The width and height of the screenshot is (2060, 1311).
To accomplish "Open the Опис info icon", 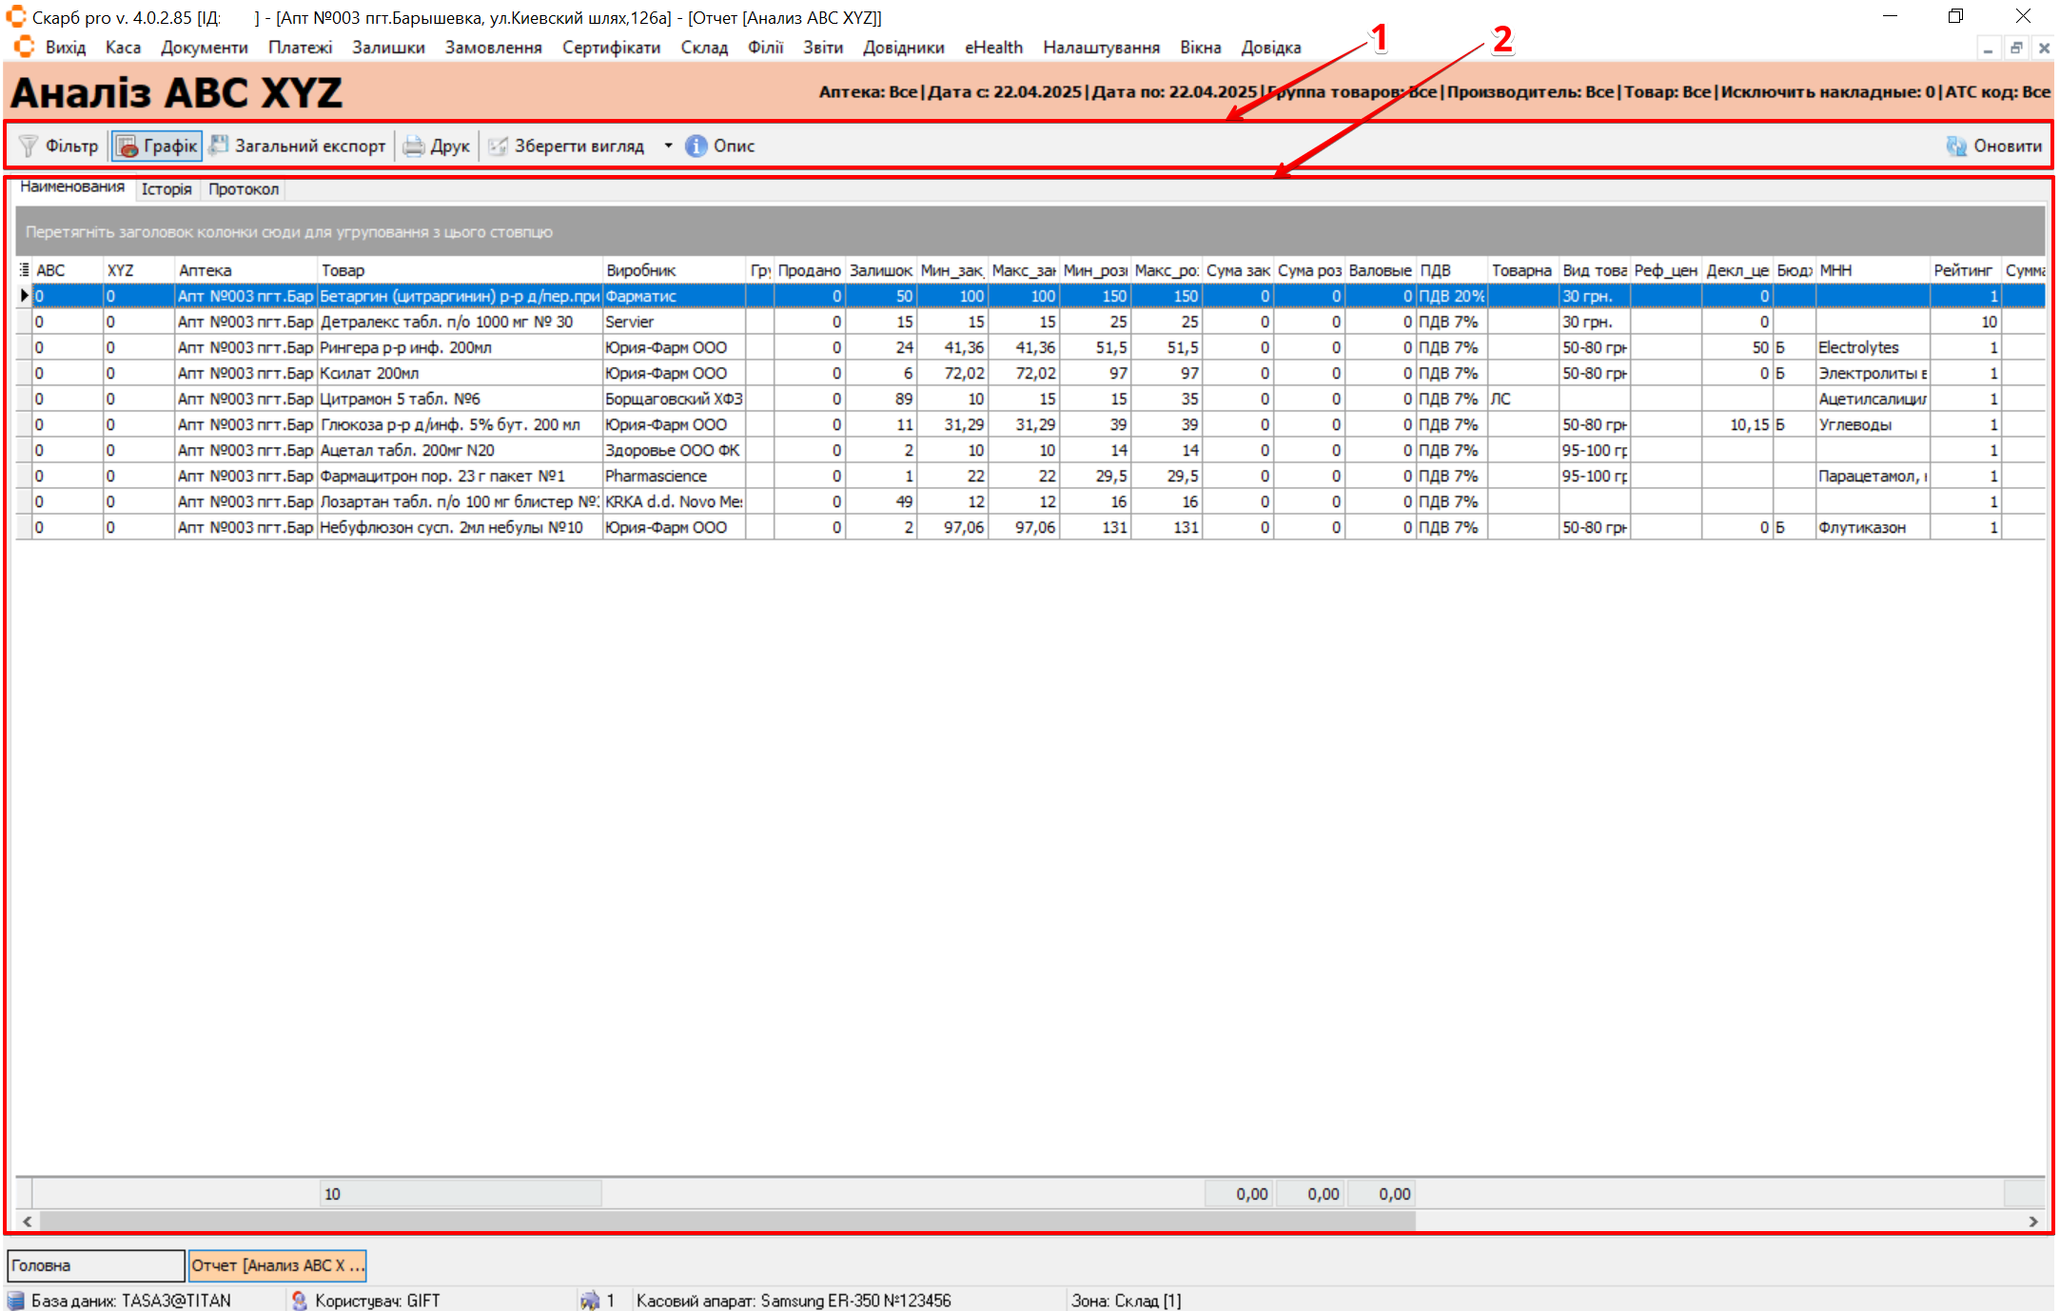I will pos(696,146).
